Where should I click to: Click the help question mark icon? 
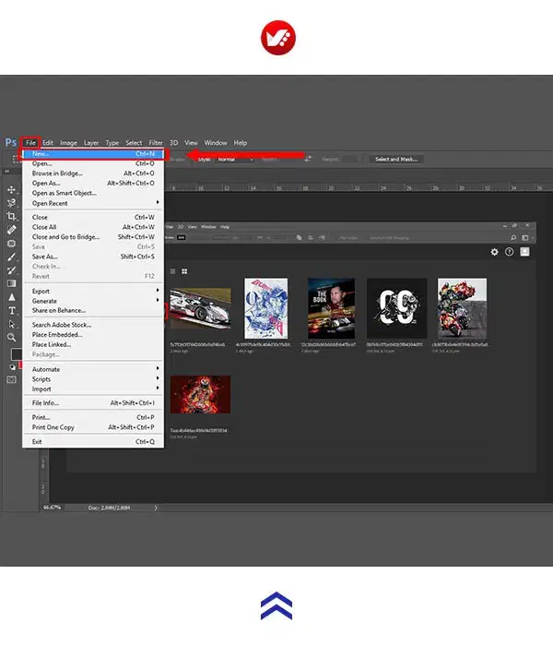pos(509,252)
